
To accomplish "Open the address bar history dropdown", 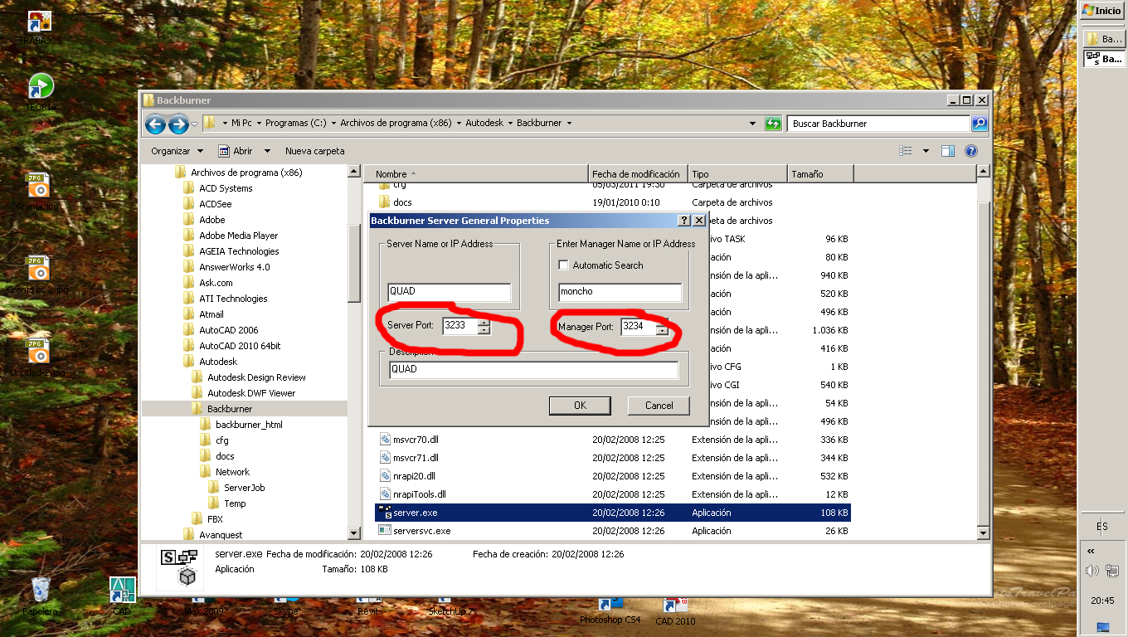I will [753, 124].
